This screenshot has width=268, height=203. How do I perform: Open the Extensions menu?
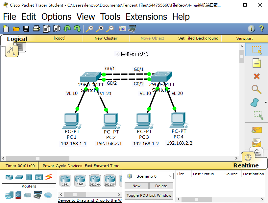(x=146, y=16)
